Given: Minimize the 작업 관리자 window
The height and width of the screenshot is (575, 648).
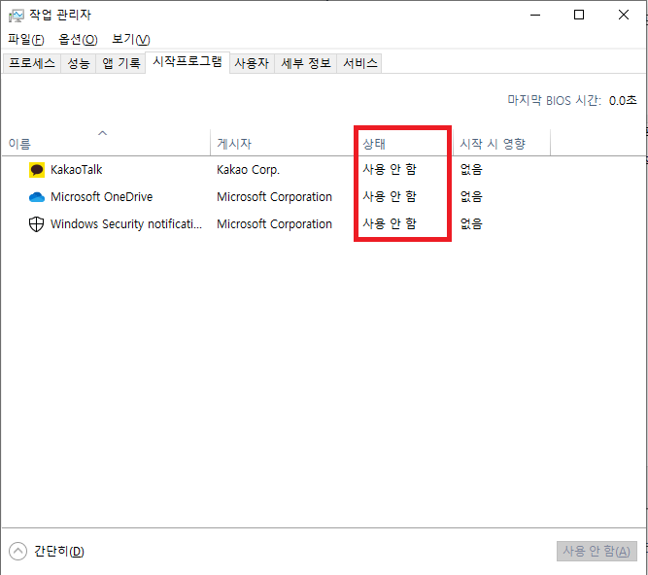Looking at the screenshot, I should pos(535,15).
